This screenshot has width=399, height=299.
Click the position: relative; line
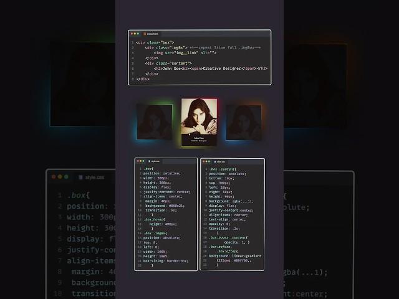162,173
